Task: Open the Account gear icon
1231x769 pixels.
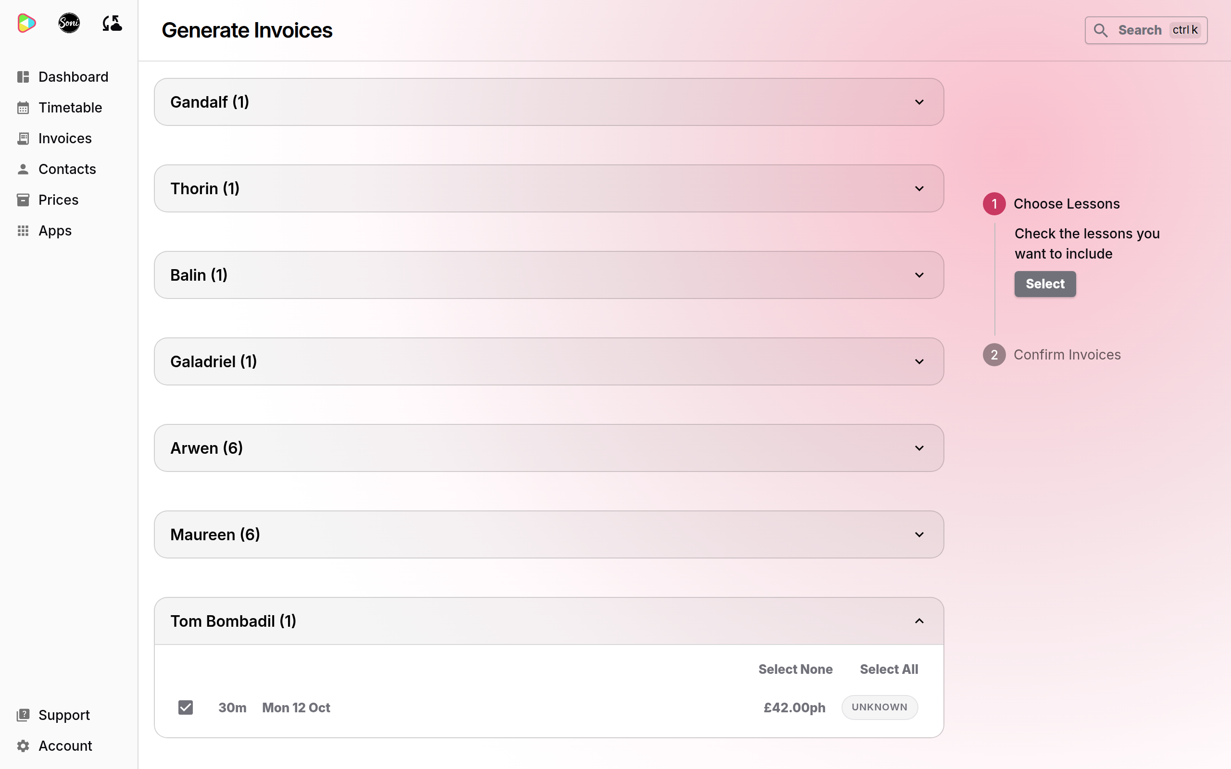Action: (23, 745)
